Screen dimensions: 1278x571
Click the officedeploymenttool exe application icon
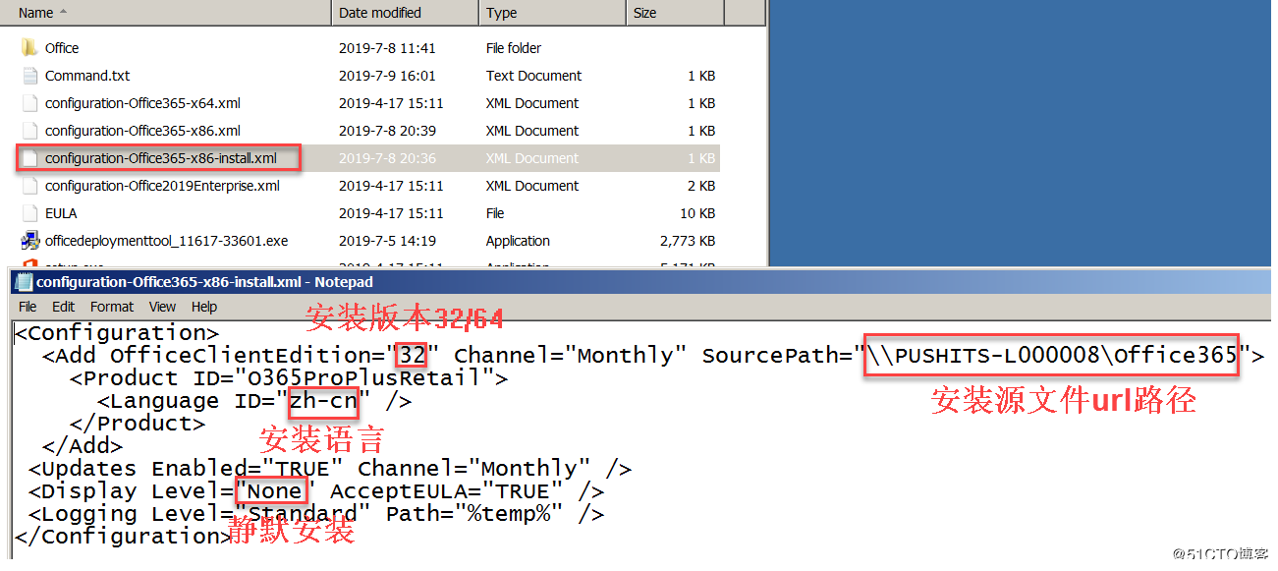(x=29, y=241)
